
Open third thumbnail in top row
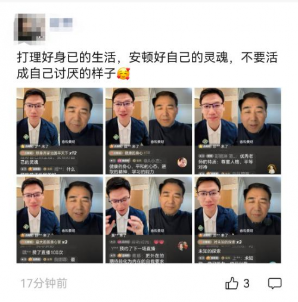coord(238,131)
